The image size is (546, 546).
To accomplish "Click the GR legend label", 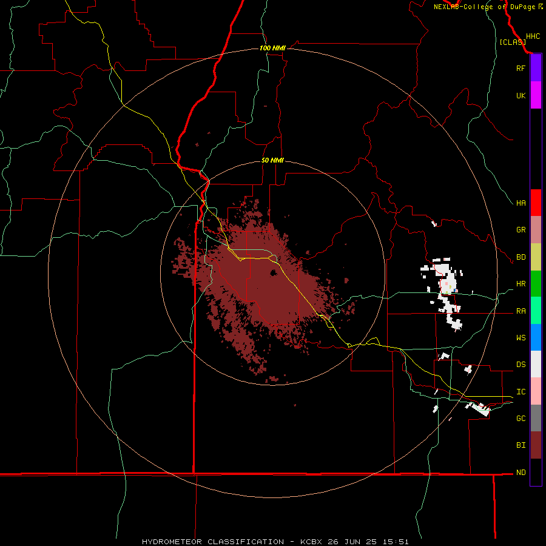I will pyautogui.click(x=521, y=230).
